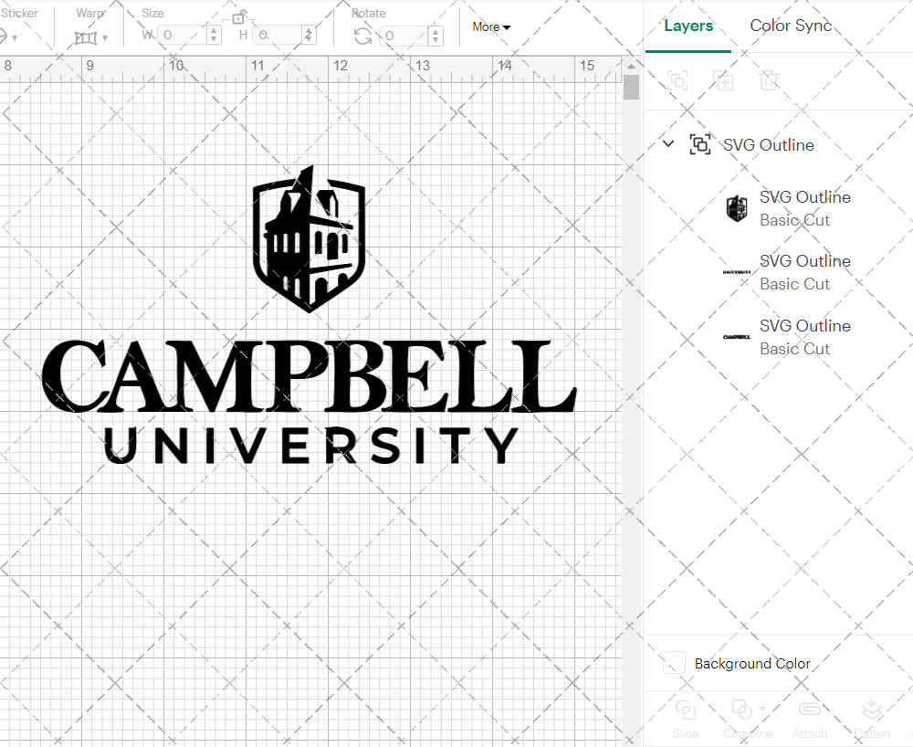Collapse the SVG Outline group chevron
The height and width of the screenshot is (747, 913).
click(667, 143)
